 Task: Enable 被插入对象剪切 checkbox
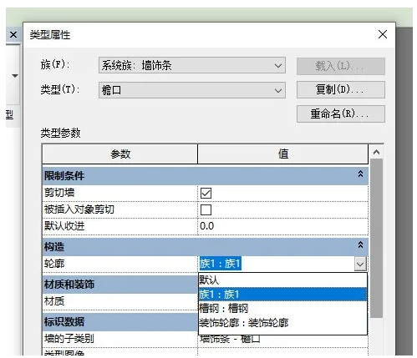[x=206, y=209]
